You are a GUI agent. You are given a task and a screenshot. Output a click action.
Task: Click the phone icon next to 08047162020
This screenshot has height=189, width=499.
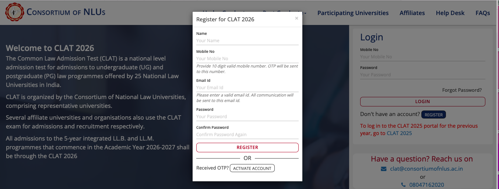[403, 185]
